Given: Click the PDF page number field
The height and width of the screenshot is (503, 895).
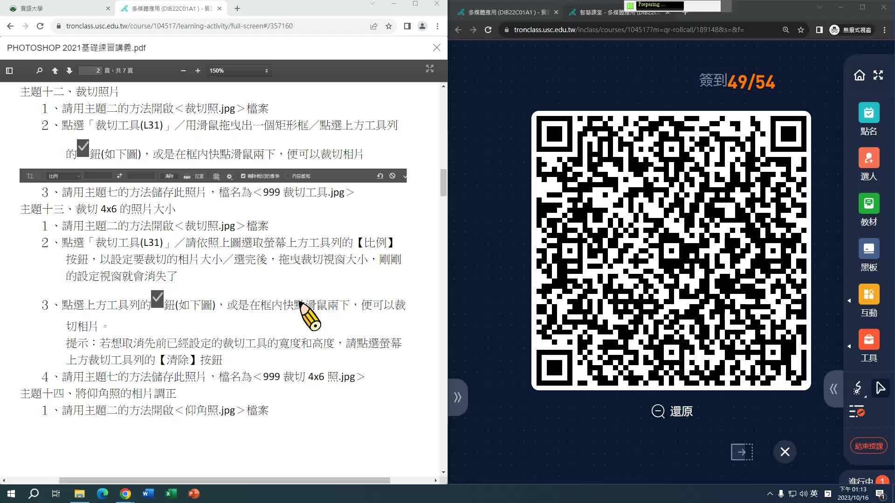Looking at the screenshot, I should (x=90, y=71).
